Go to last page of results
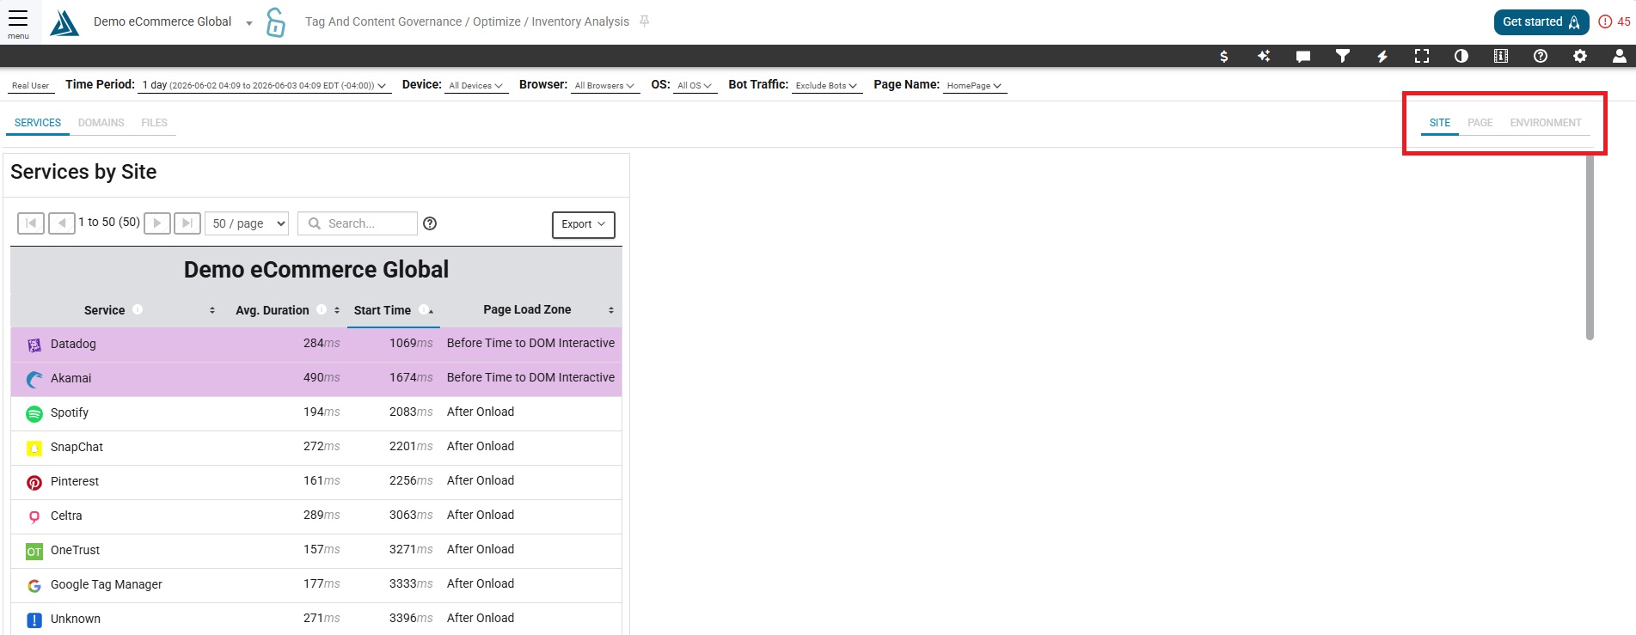The height and width of the screenshot is (635, 1636). coord(187,223)
